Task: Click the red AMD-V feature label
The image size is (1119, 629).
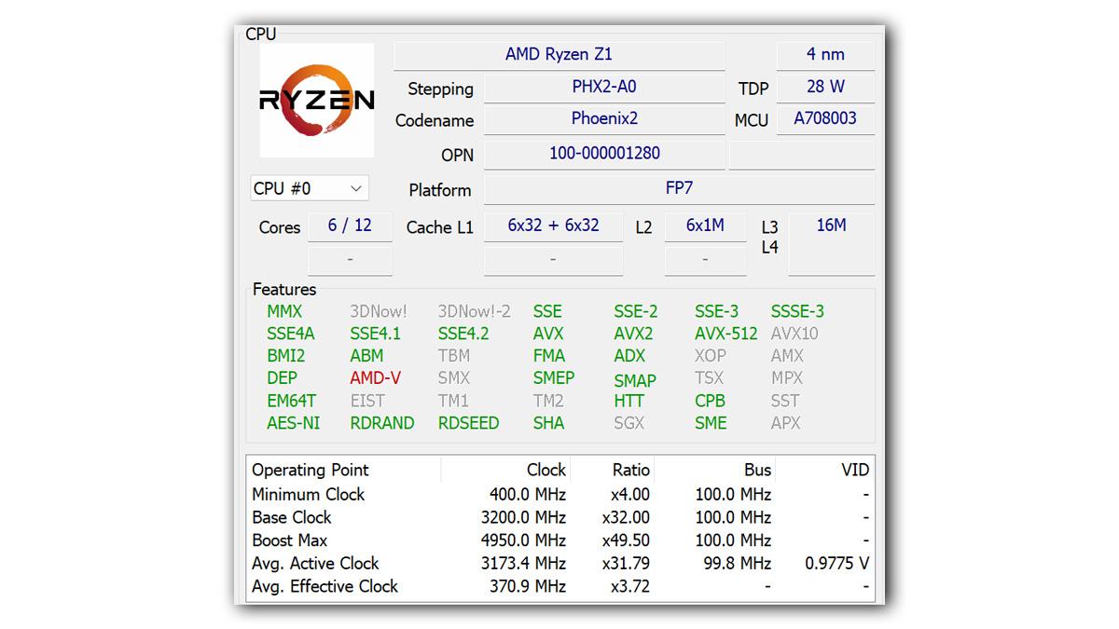Action: point(375,378)
